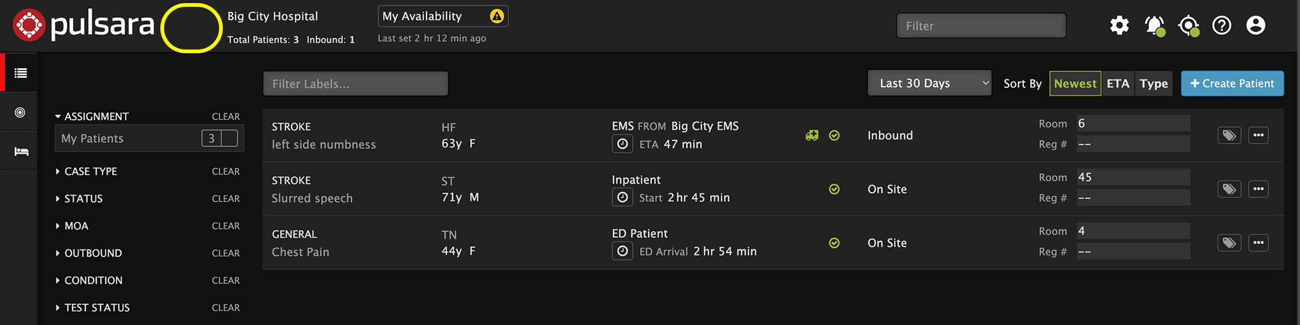Clear the ASSIGNMENT filter

pos(225,116)
